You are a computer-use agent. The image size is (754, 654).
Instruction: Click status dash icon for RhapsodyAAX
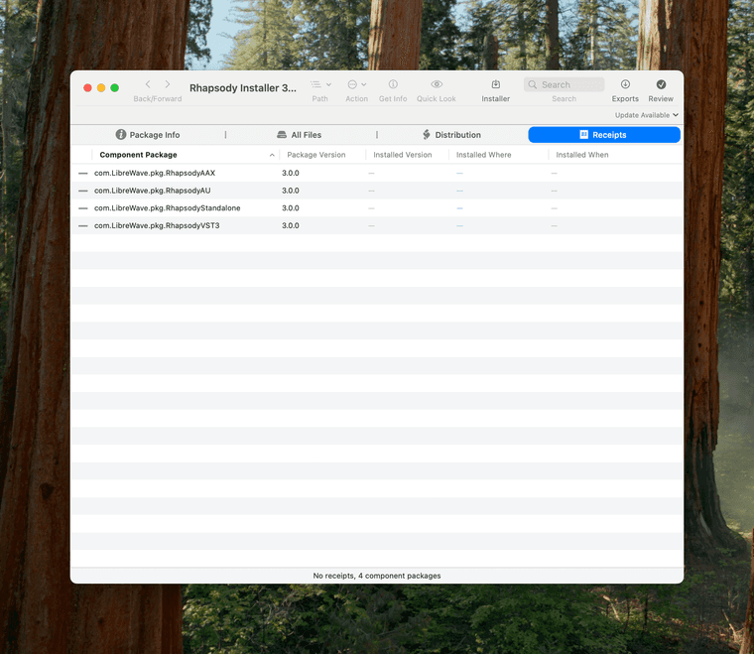coord(82,173)
